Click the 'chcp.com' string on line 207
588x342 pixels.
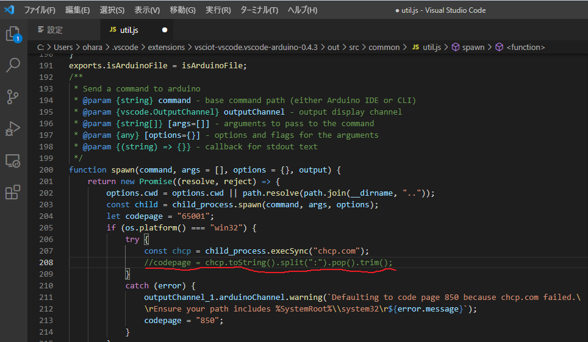click(336, 251)
